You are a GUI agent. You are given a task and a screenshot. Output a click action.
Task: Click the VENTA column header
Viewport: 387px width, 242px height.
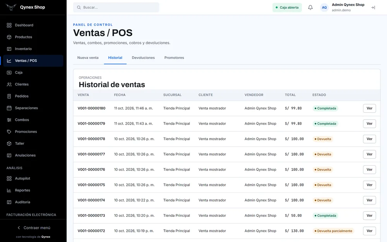click(83, 95)
